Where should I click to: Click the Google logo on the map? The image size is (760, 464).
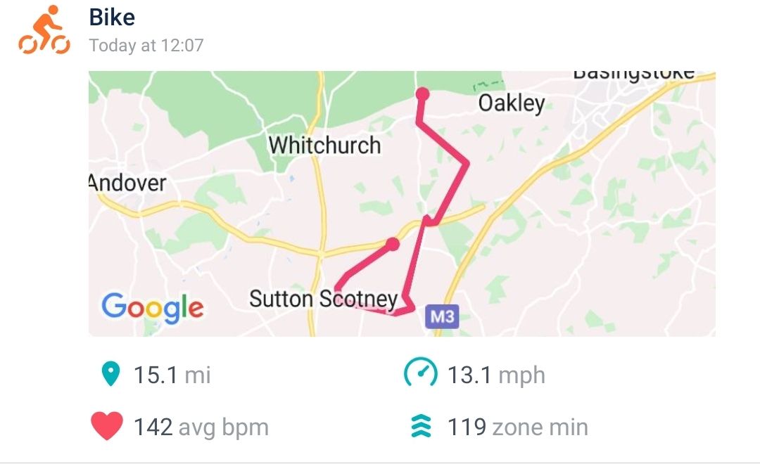153,307
